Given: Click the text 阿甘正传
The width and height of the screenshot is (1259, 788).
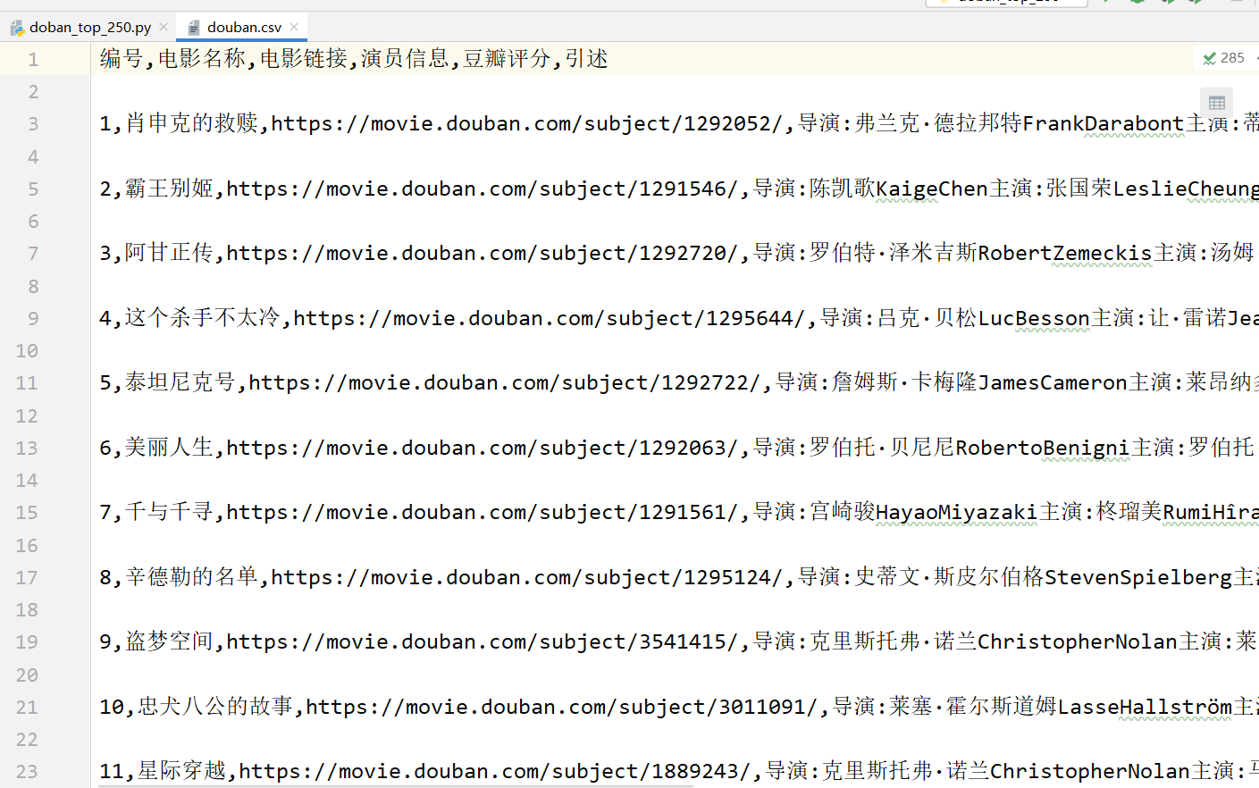Looking at the screenshot, I should (x=169, y=253).
